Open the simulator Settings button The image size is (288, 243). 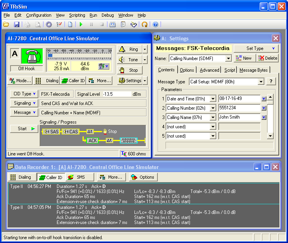coord(130,81)
